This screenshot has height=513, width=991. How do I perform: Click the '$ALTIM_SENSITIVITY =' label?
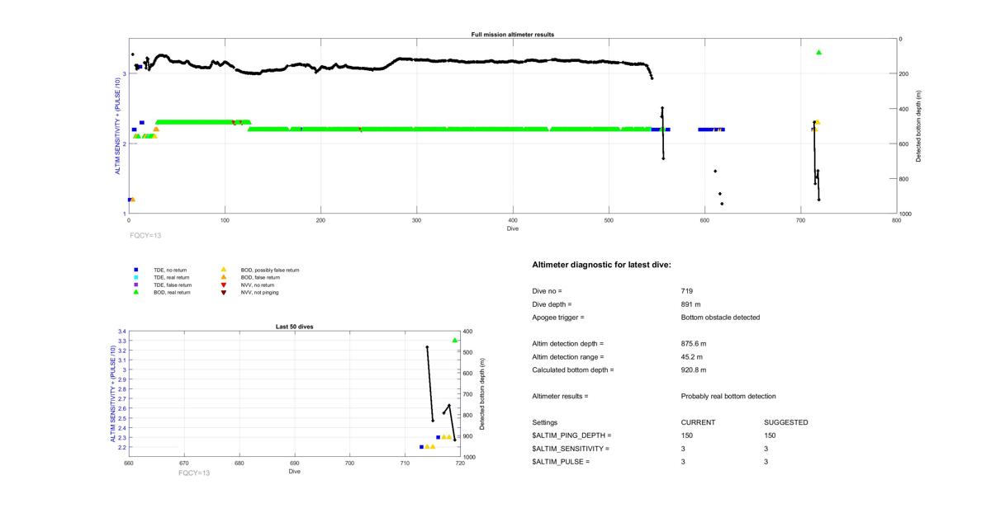tap(571, 449)
